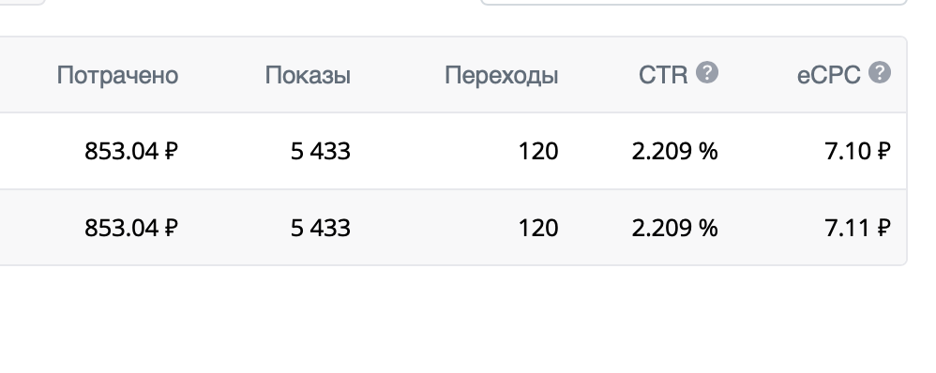Screen dimensions: 936x373
Task: Click 853.04 ₽ in the lower totals row
Action: tap(131, 228)
